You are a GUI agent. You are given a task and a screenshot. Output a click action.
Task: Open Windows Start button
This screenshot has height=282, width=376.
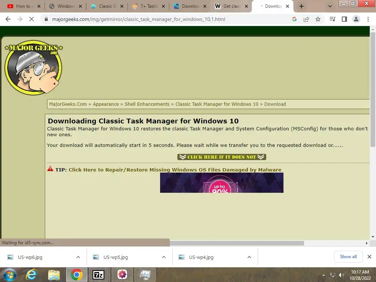[10, 275]
